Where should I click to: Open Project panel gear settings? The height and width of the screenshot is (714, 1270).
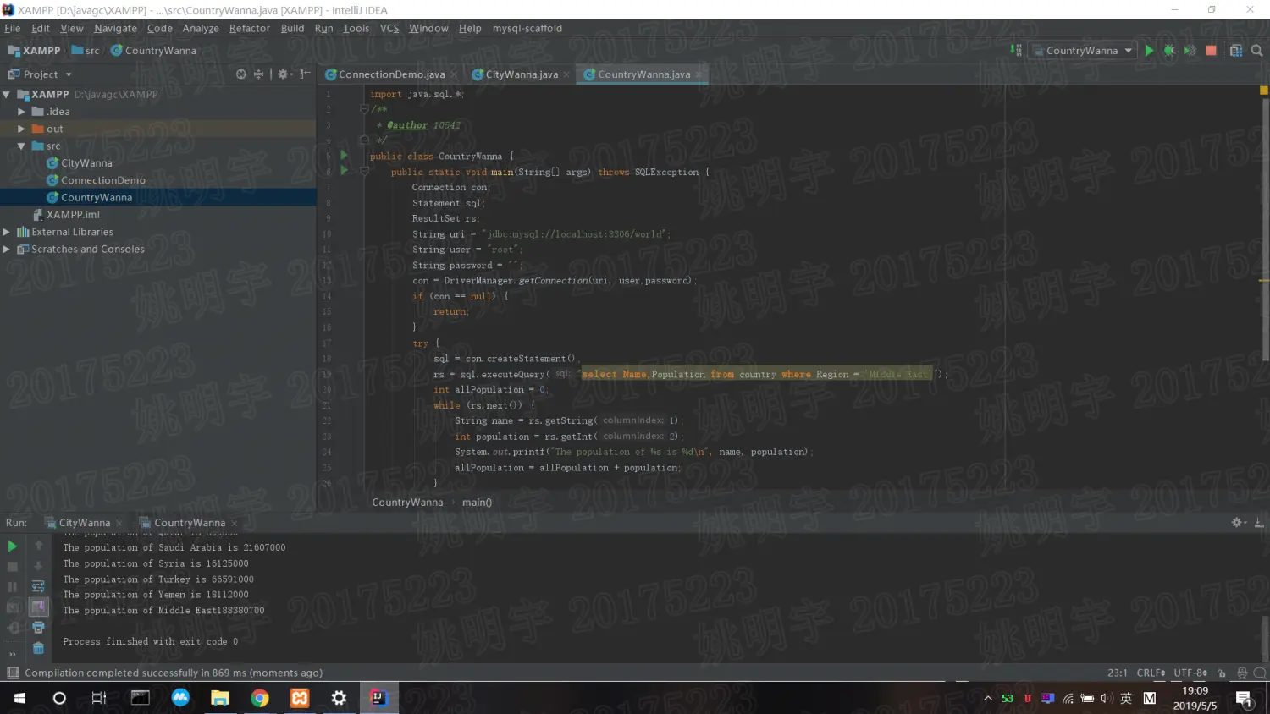(x=284, y=74)
